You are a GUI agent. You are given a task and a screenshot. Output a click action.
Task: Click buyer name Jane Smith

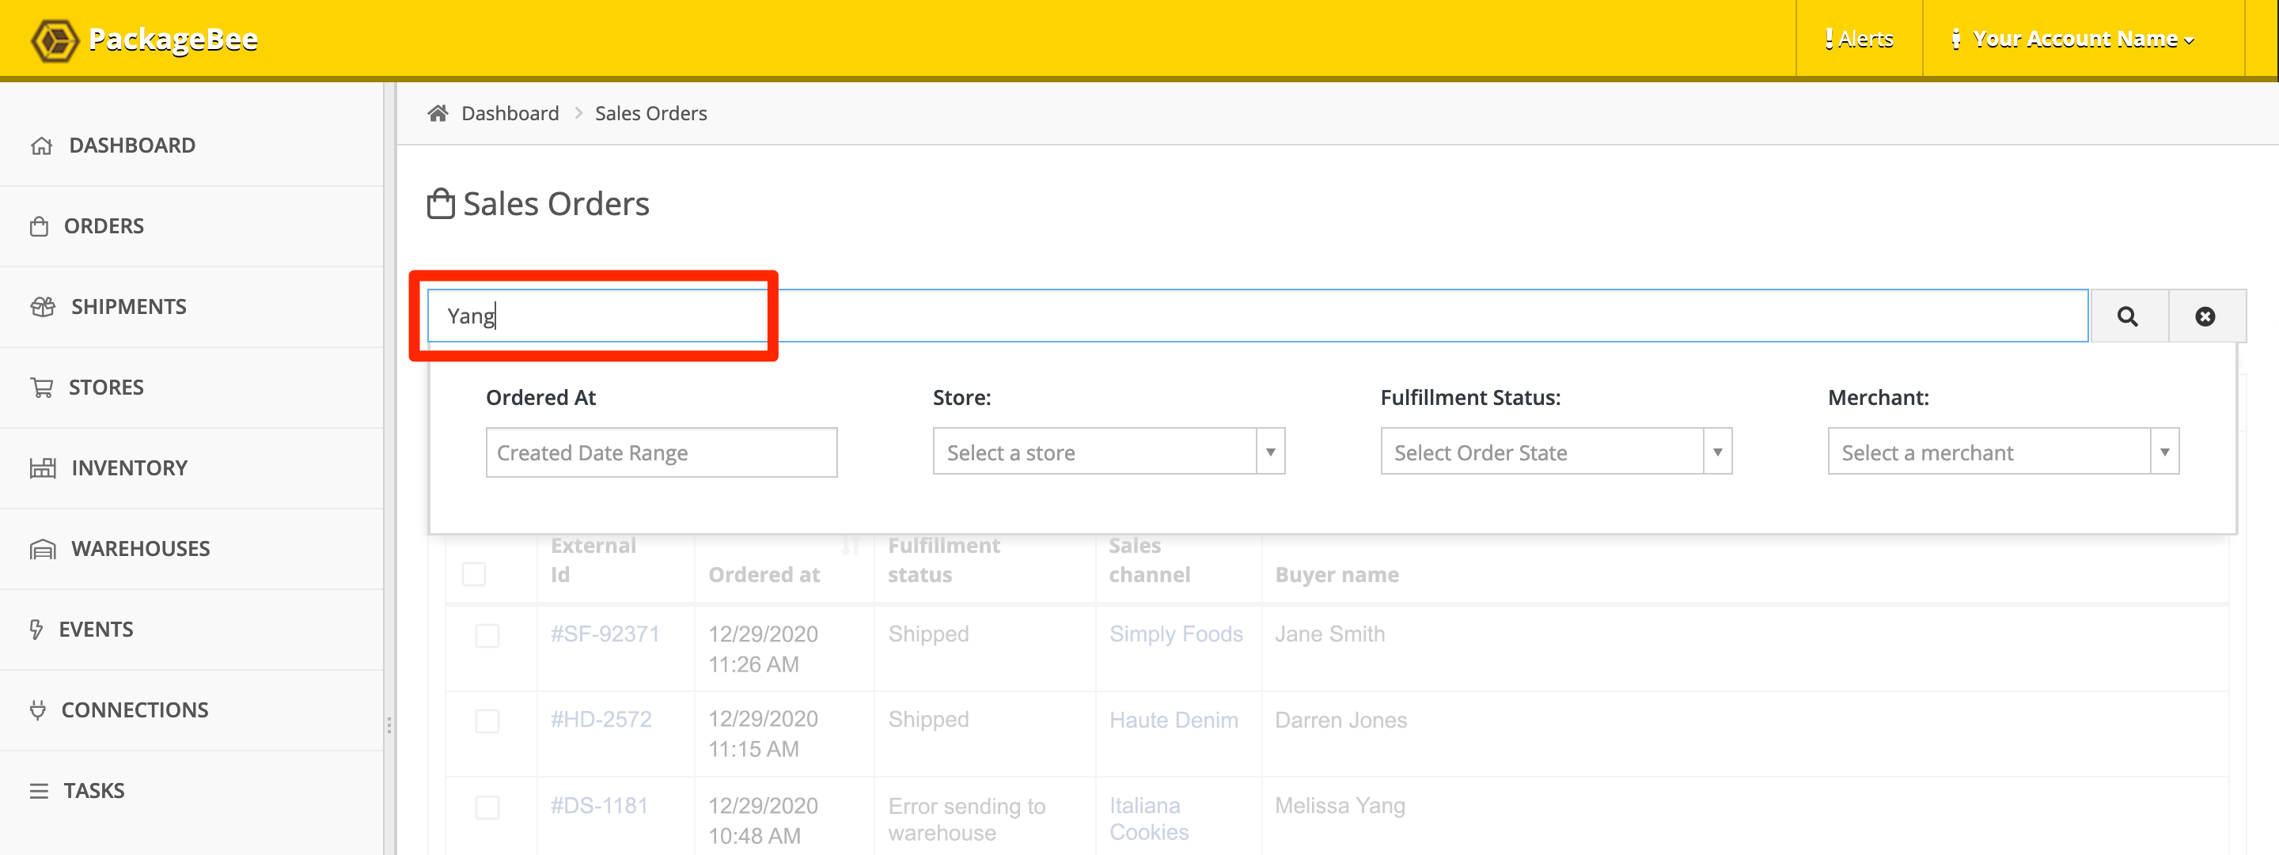(1329, 634)
